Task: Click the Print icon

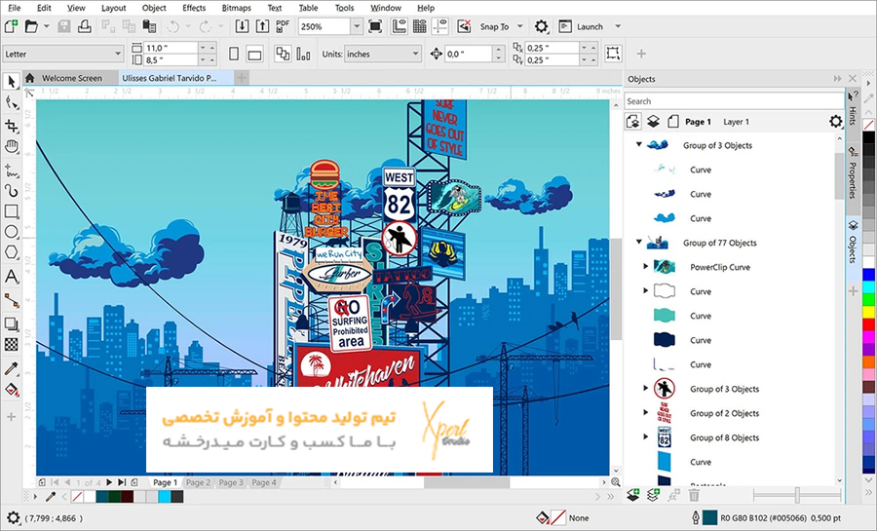Action: (x=85, y=26)
